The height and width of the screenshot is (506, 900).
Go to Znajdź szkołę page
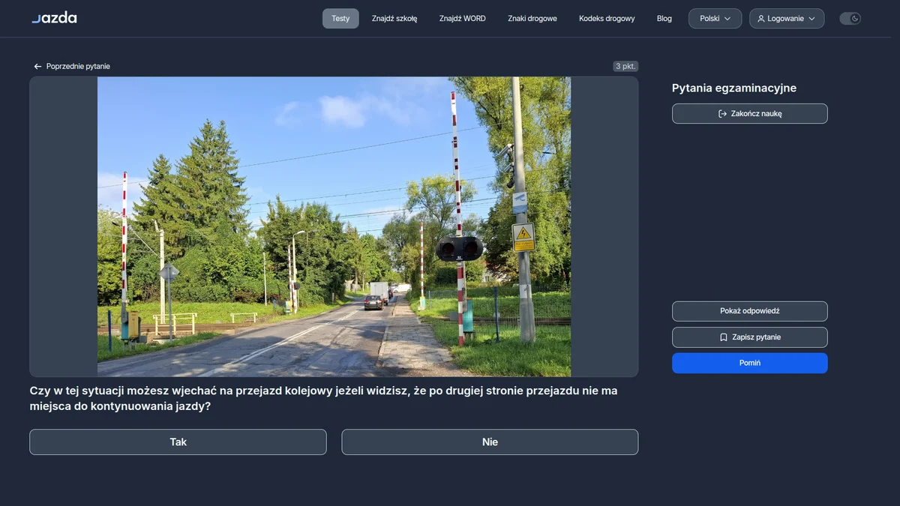[394, 19]
